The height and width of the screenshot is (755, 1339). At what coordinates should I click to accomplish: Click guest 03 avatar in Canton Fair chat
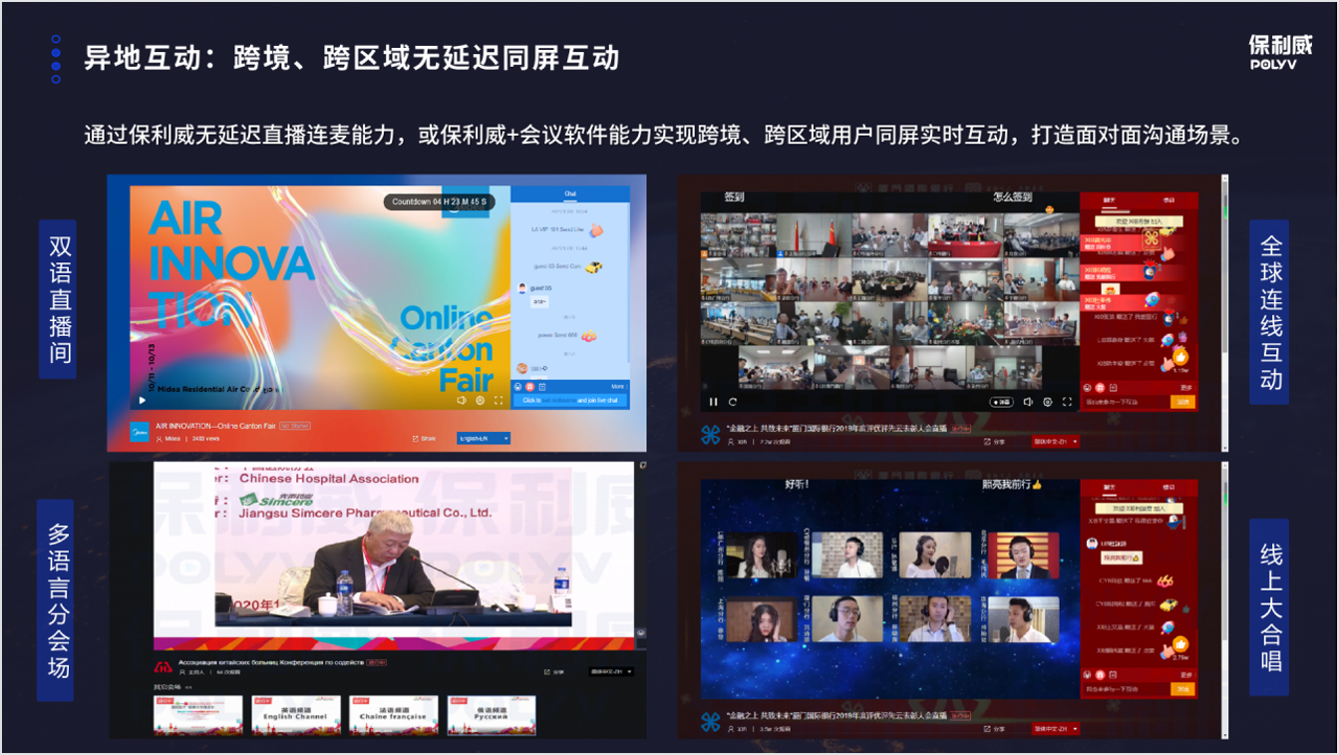coord(521,288)
